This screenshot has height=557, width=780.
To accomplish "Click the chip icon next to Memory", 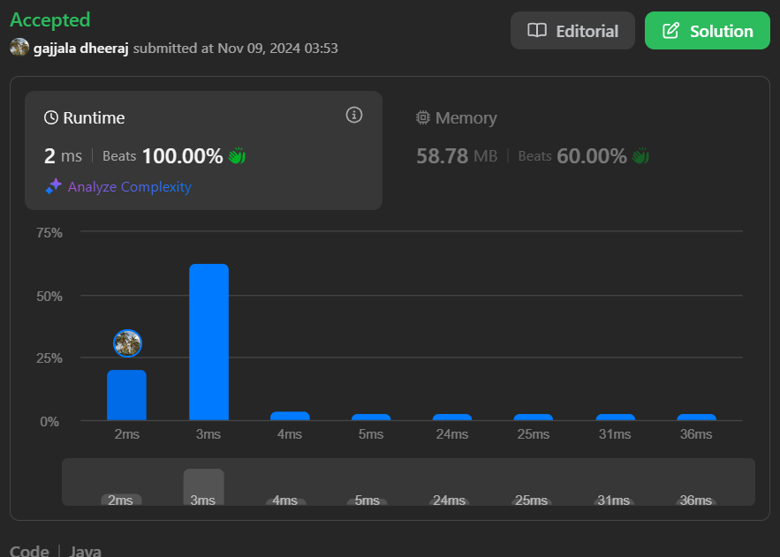I will click(423, 118).
